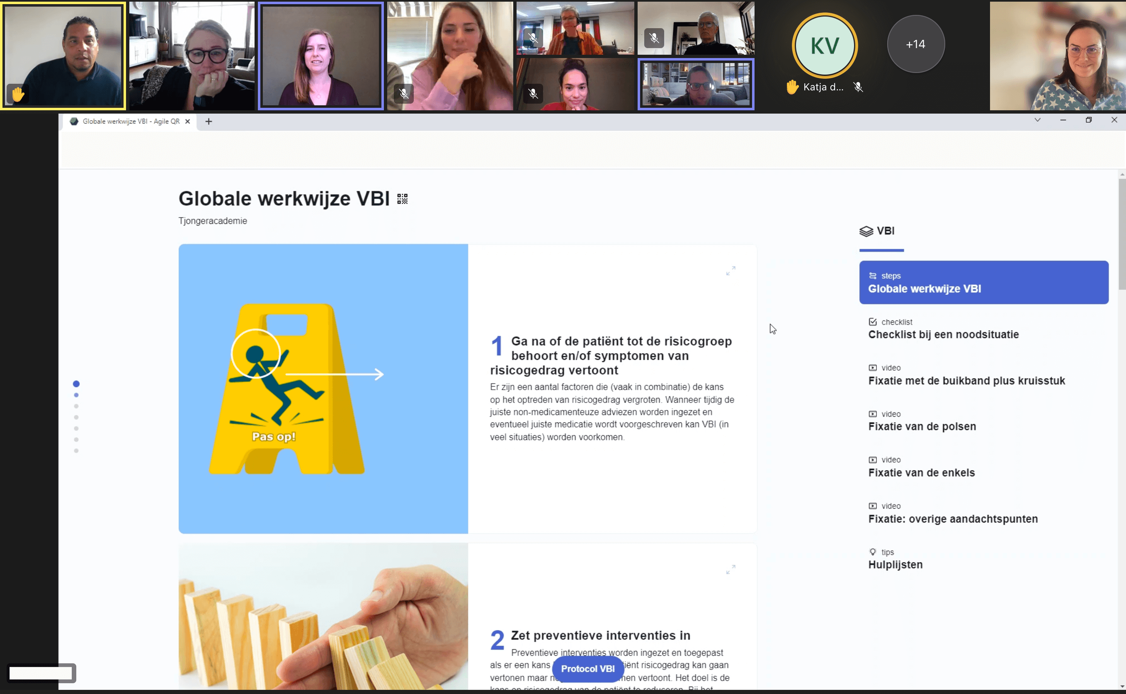Click the QR code icon beside the page title
The height and width of the screenshot is (694, 1126).
pos(402,199)
